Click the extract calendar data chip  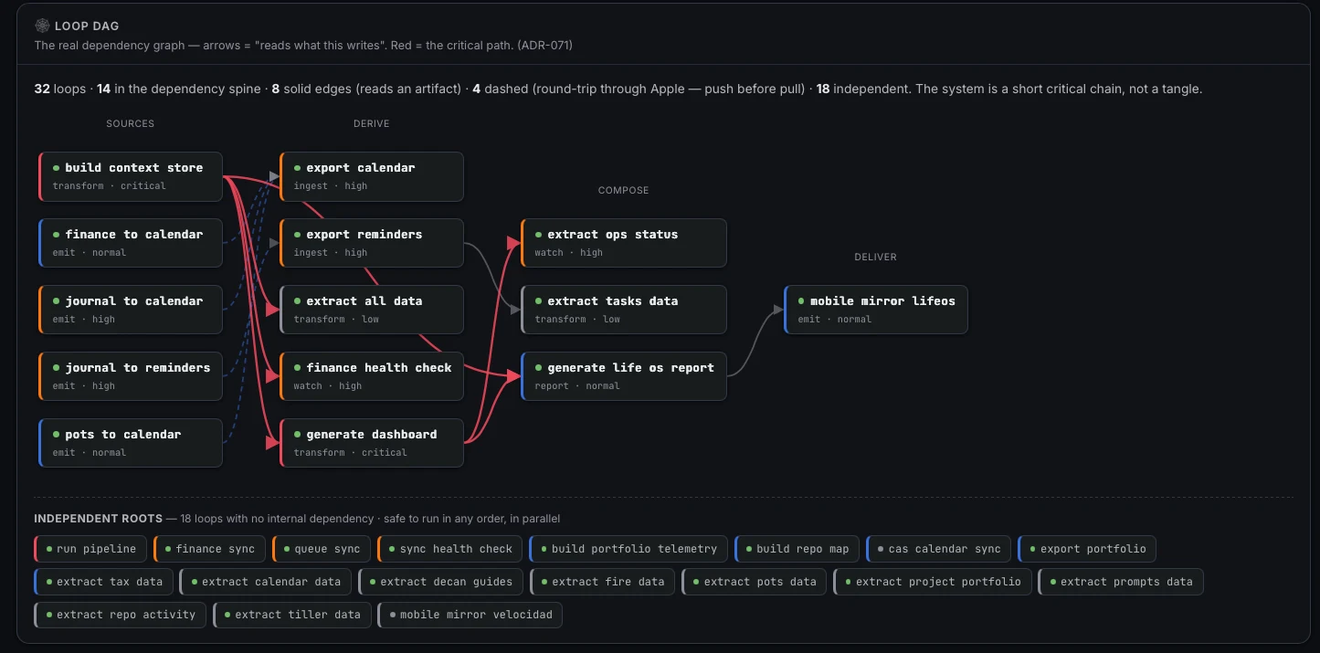point(266,582)
